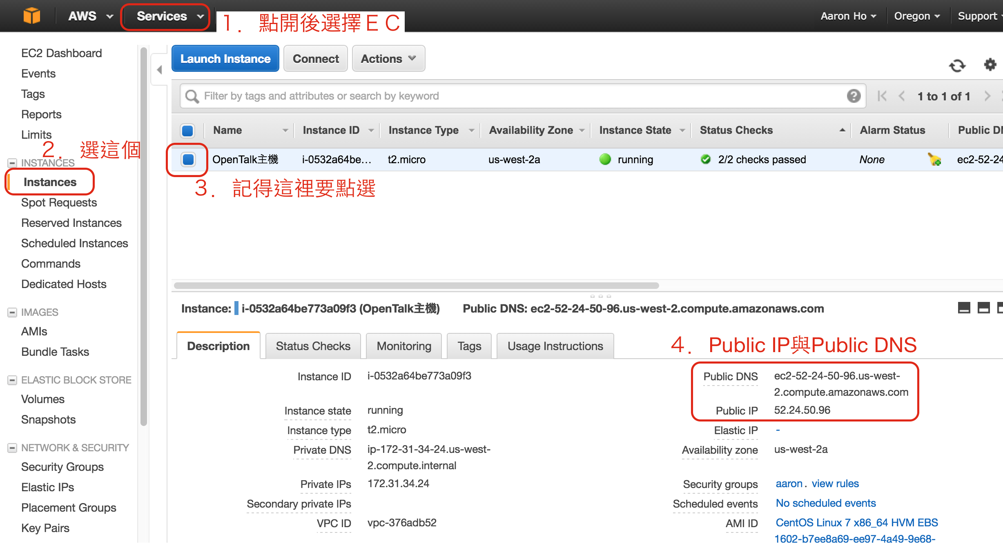
Task: Open Volumes in sidebar
Action: (x=43, y=399)
